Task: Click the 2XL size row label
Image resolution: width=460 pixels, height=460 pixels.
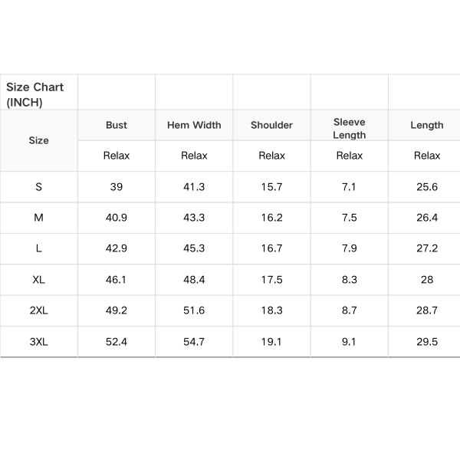Action: (38, 310)
